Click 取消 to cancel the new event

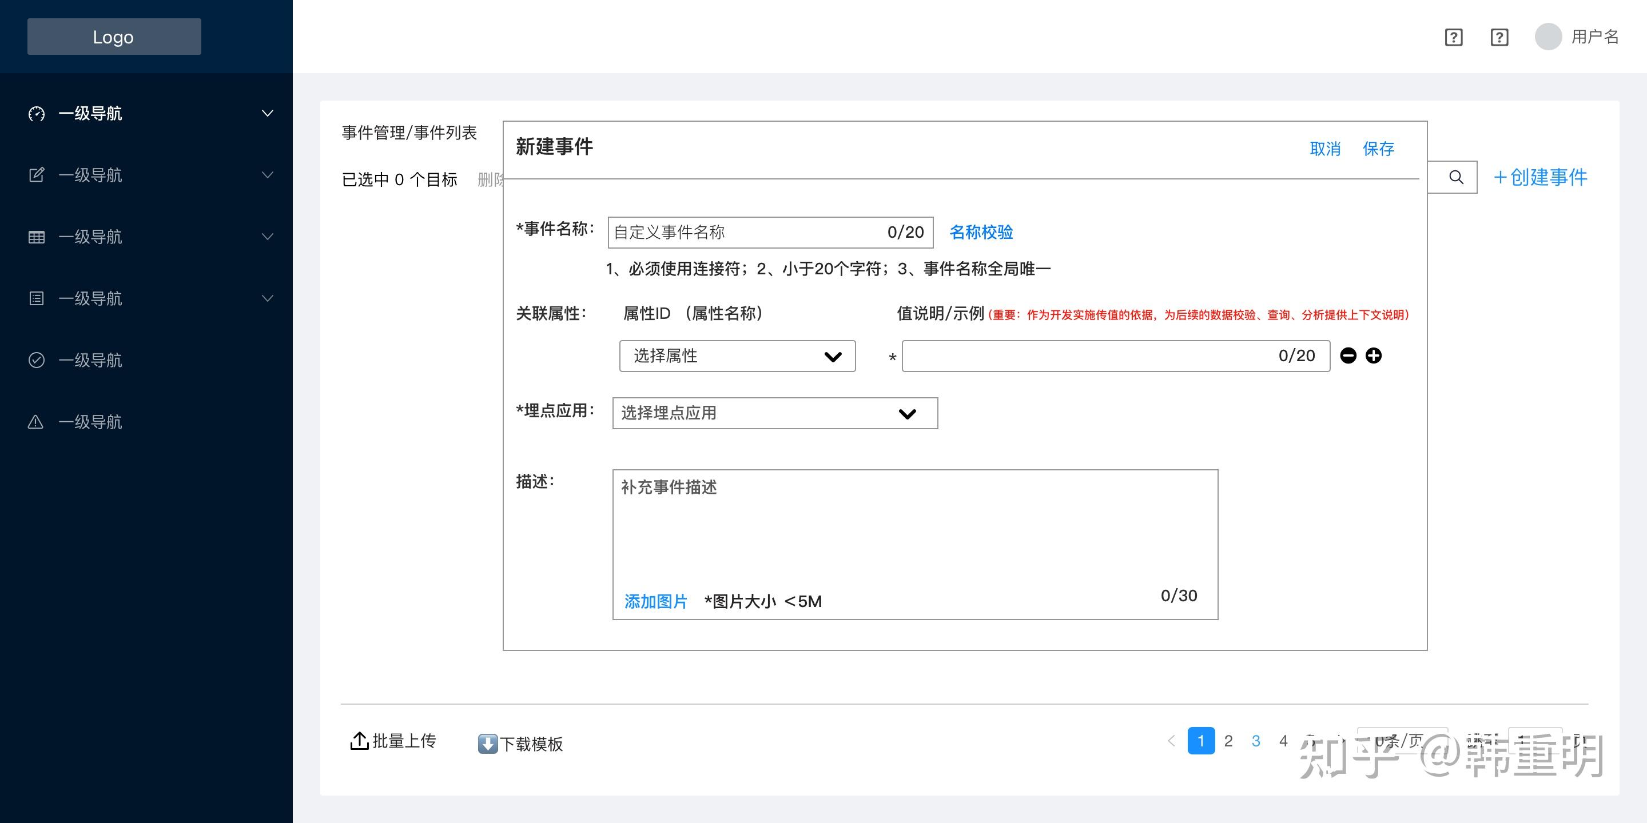click(1325, 149)
